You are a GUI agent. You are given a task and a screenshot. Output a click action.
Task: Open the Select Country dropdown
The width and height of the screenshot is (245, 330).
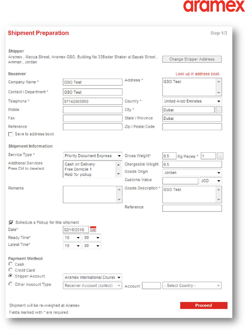192,286
